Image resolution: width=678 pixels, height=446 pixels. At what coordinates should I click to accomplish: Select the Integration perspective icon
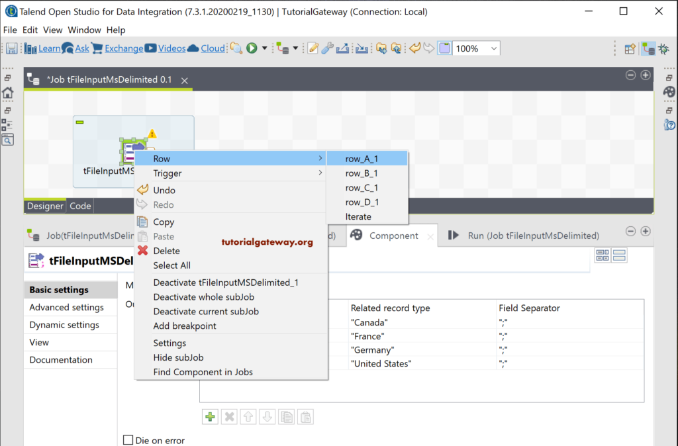(x=648, y=48)
